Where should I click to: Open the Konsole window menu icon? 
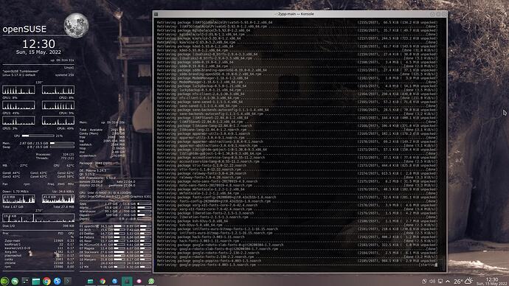click(x=156, y=14)
